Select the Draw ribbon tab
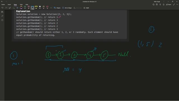 coord(15,4)
